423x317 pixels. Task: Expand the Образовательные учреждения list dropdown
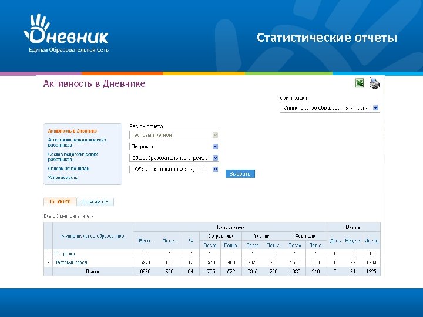tap(174, 170)
